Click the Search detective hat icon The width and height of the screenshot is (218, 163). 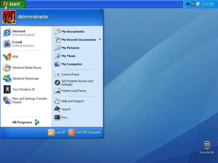point(57,109)
